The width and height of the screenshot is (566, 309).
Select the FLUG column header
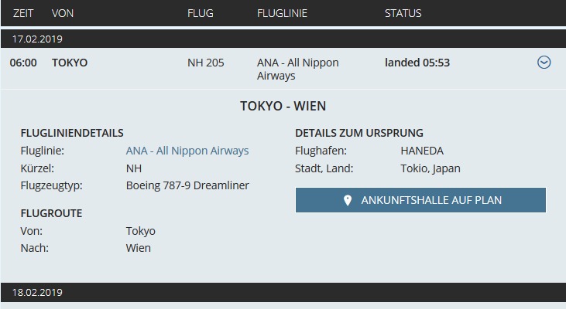[x=200, y=13]
